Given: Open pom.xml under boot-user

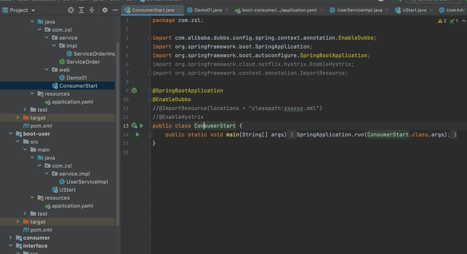Looking at the screenshot, I should coord(37,230).
